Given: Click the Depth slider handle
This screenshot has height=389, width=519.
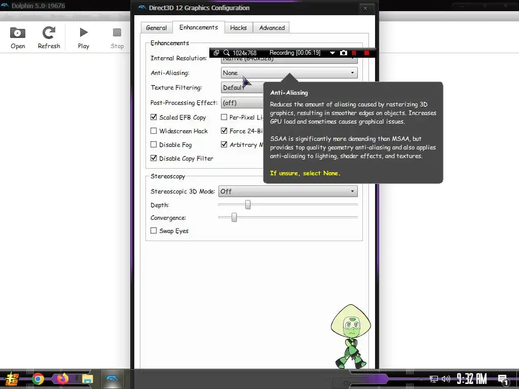Looking at the screenshot, I should coord(248,205).
